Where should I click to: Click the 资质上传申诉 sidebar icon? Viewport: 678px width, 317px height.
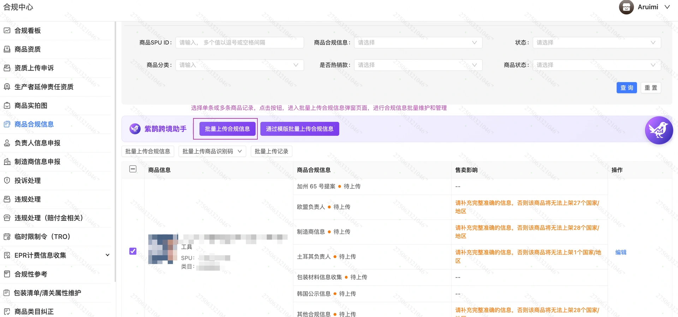[7, 68]
